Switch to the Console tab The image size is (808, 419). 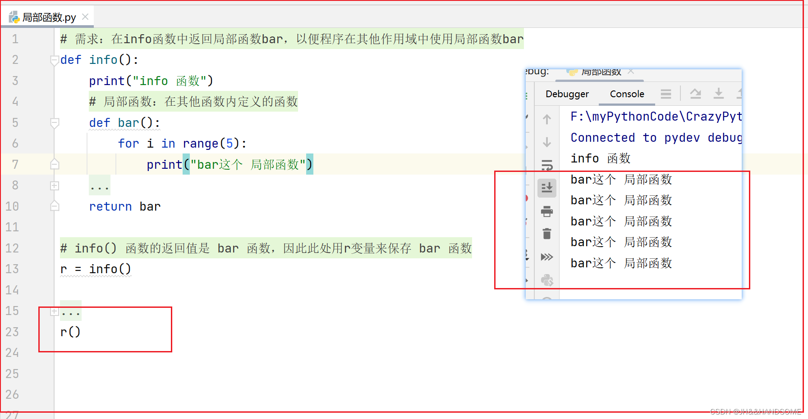point(627,94)
